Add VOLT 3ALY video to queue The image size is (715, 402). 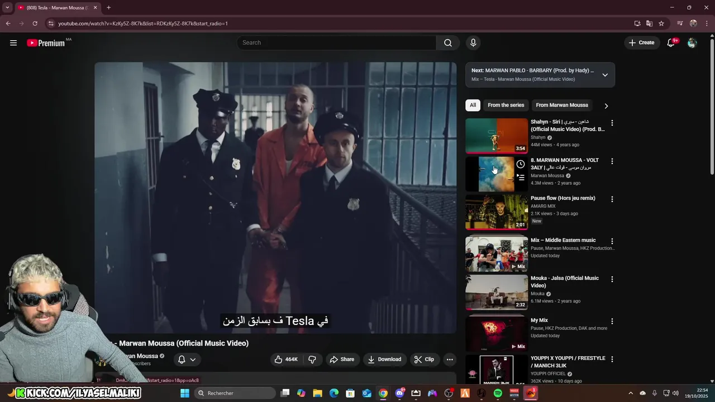(x=521, y=178)
